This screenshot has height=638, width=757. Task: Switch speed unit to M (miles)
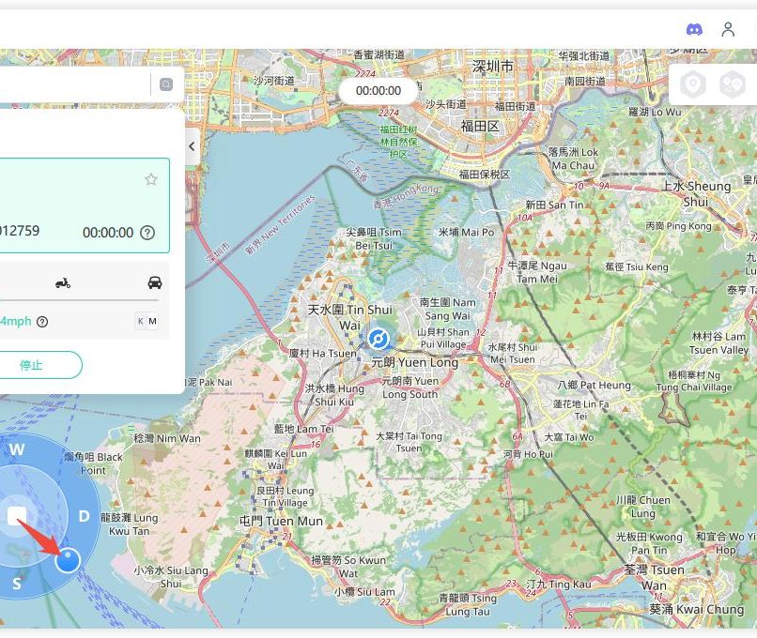click(x=153, y=322)
